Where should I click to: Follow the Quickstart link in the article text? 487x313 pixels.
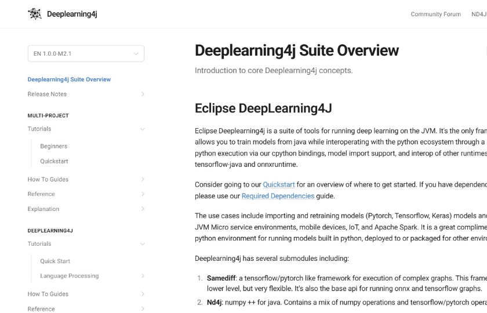click(279, 185)
